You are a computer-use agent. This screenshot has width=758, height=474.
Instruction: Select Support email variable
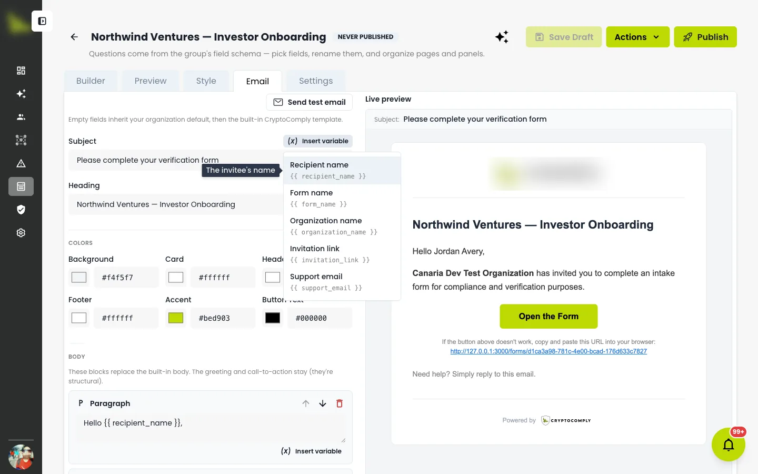tap(342, 282)
